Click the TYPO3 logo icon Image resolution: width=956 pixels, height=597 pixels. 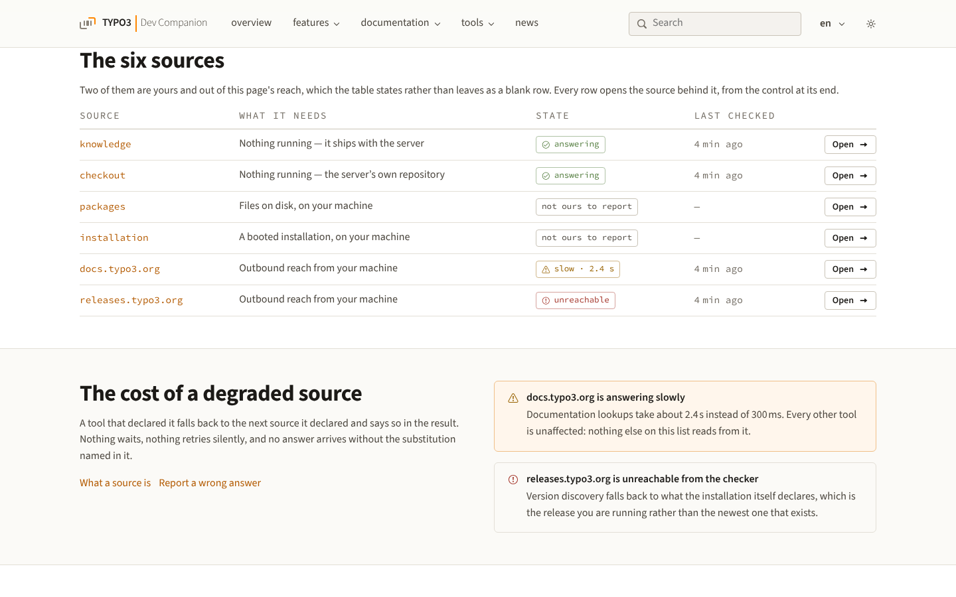click(88, 23)
